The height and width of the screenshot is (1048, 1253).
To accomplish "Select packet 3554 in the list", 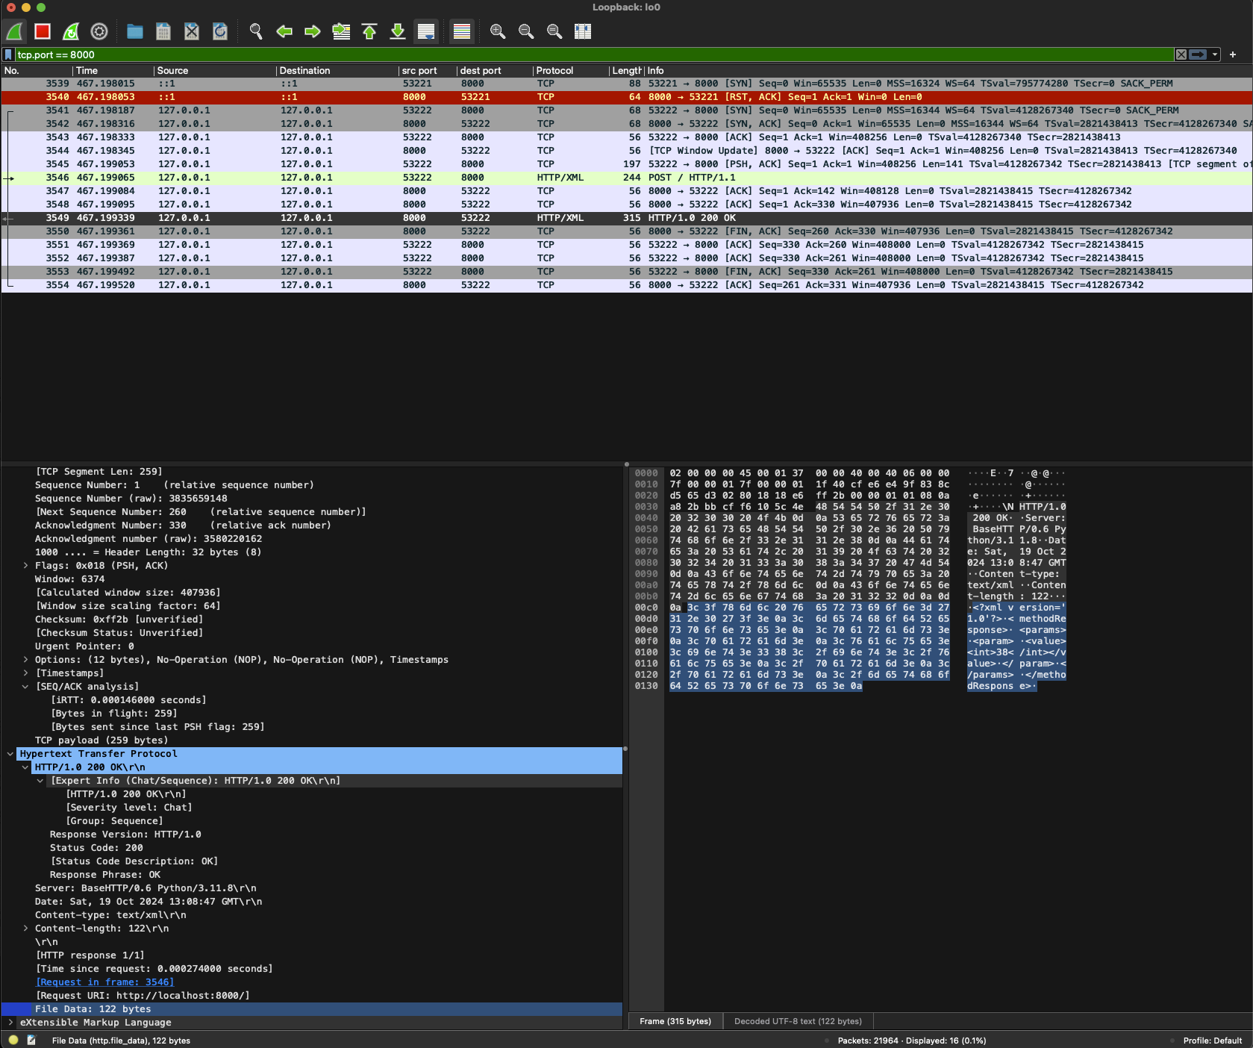I will 627,285.
